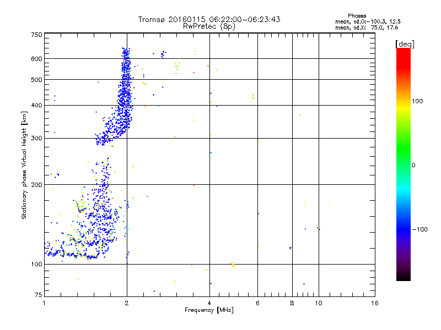Viewport: 441px width, 330px height.
Task: Click the frequency axis tick label '2'
Action: [x=127, y=303]
